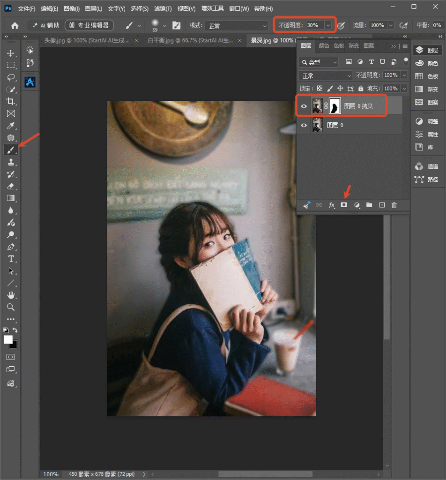Select the Rectangular Marquee tool
The image size is (446, 480).
11,65
